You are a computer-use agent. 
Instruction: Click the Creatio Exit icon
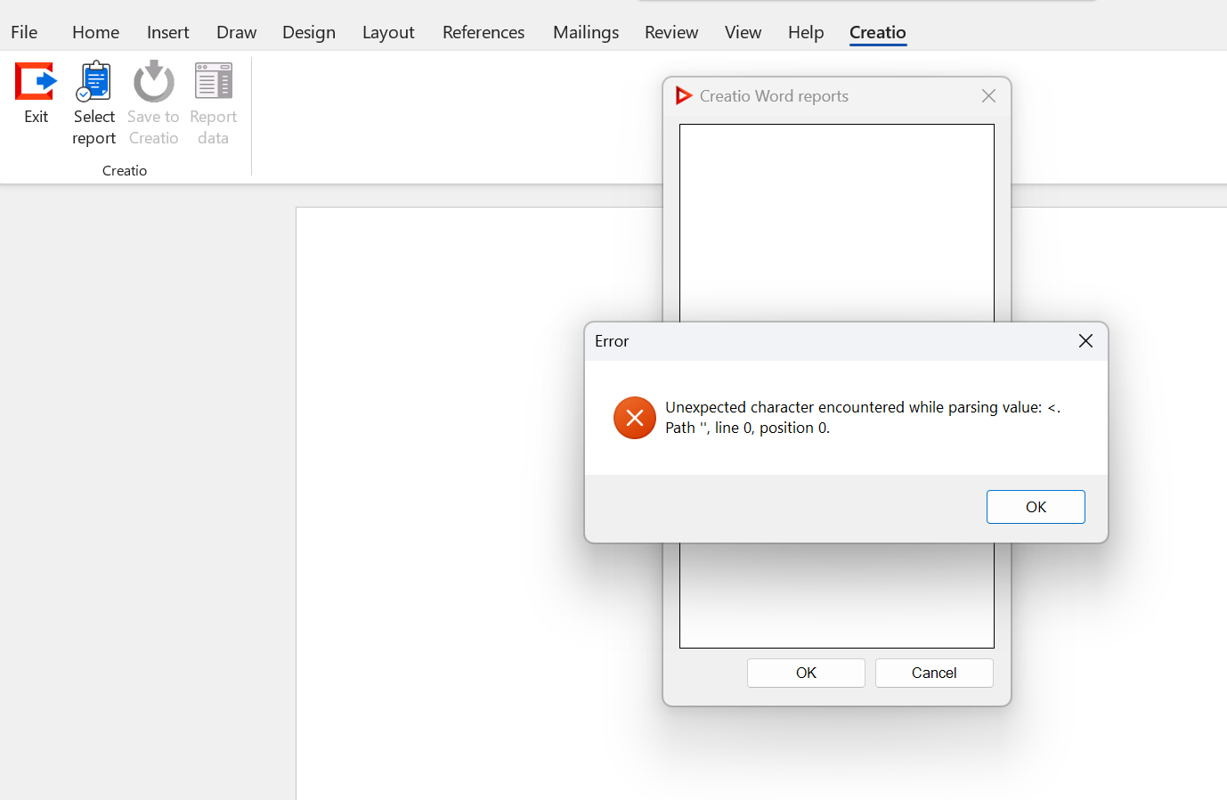[x=36, y=82]
